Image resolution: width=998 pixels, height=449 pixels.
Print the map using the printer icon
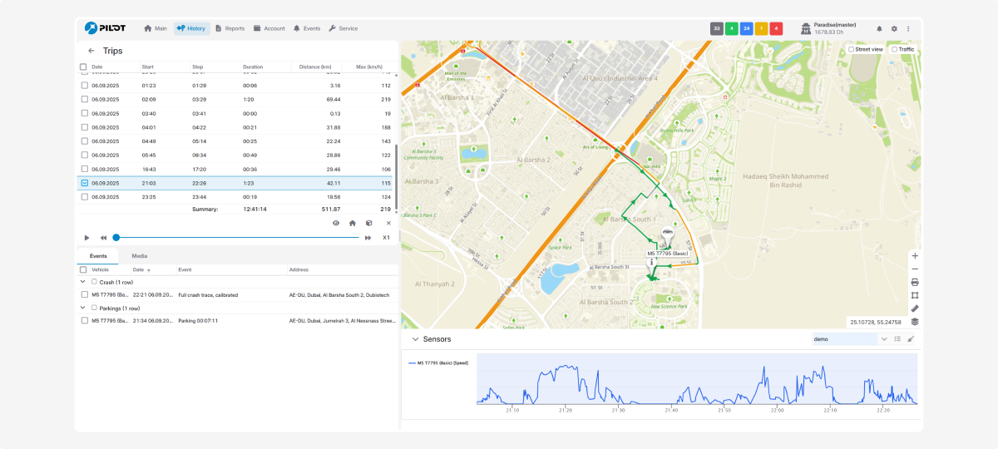click(915, 282)
